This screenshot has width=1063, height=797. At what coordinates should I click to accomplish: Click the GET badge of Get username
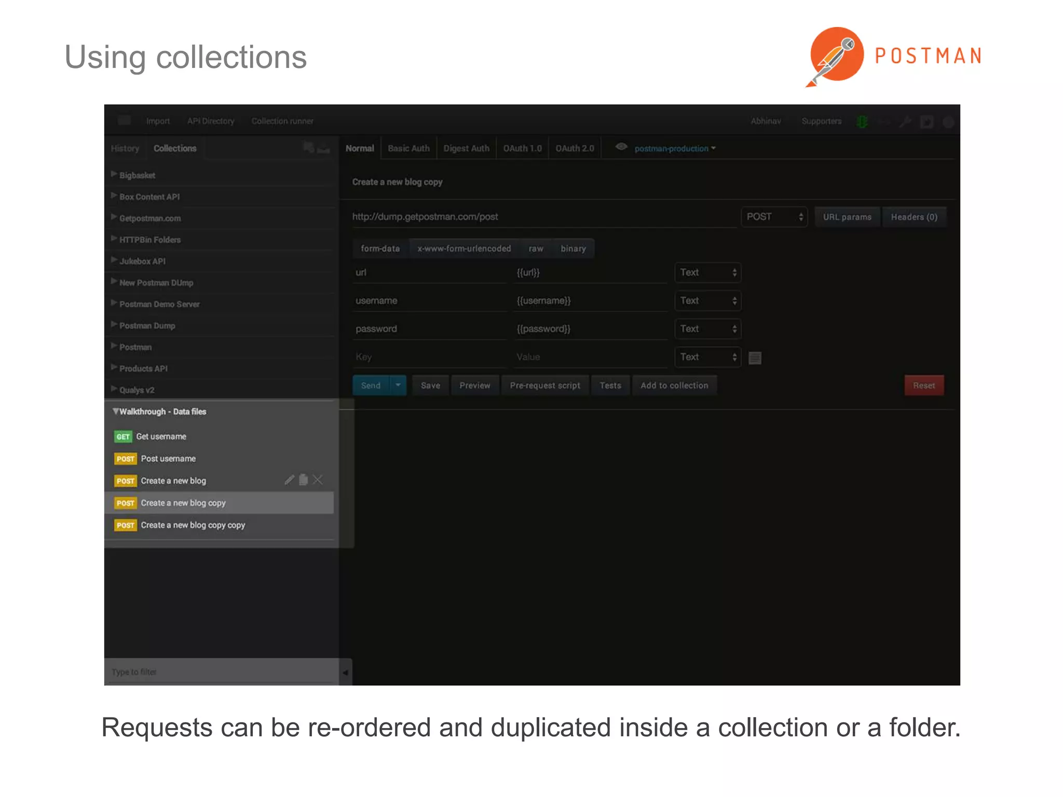[123, 436]
